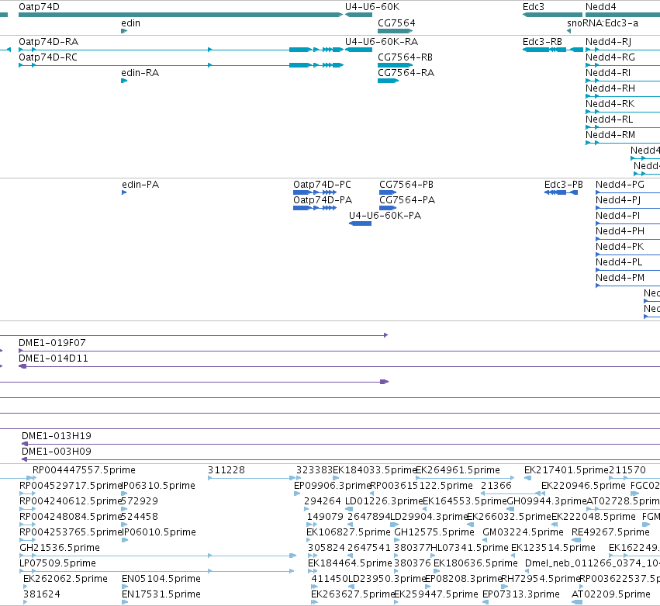This screenshot has width=660, height=606.
Task: Select snoRNA:Edc3-a feature label
Action: point(603,23)
